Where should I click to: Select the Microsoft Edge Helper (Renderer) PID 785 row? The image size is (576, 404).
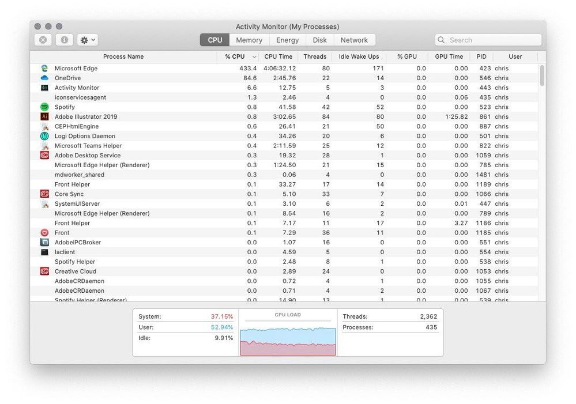pos(284,165)
